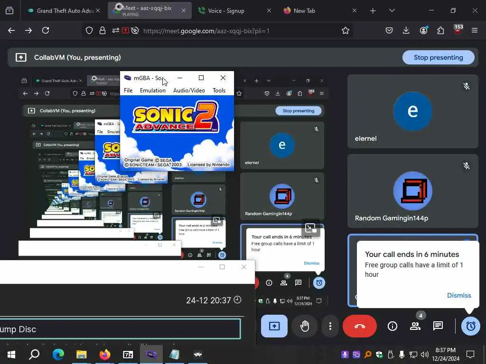Open Audio/Video menu in mGBA
This screenshot has width=486, height=364.
tap(189, 91)
